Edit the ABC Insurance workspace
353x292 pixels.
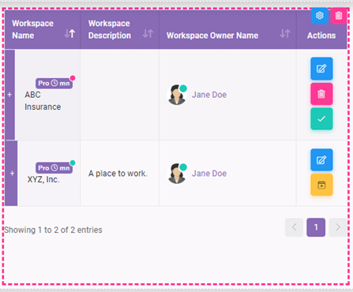321,69
